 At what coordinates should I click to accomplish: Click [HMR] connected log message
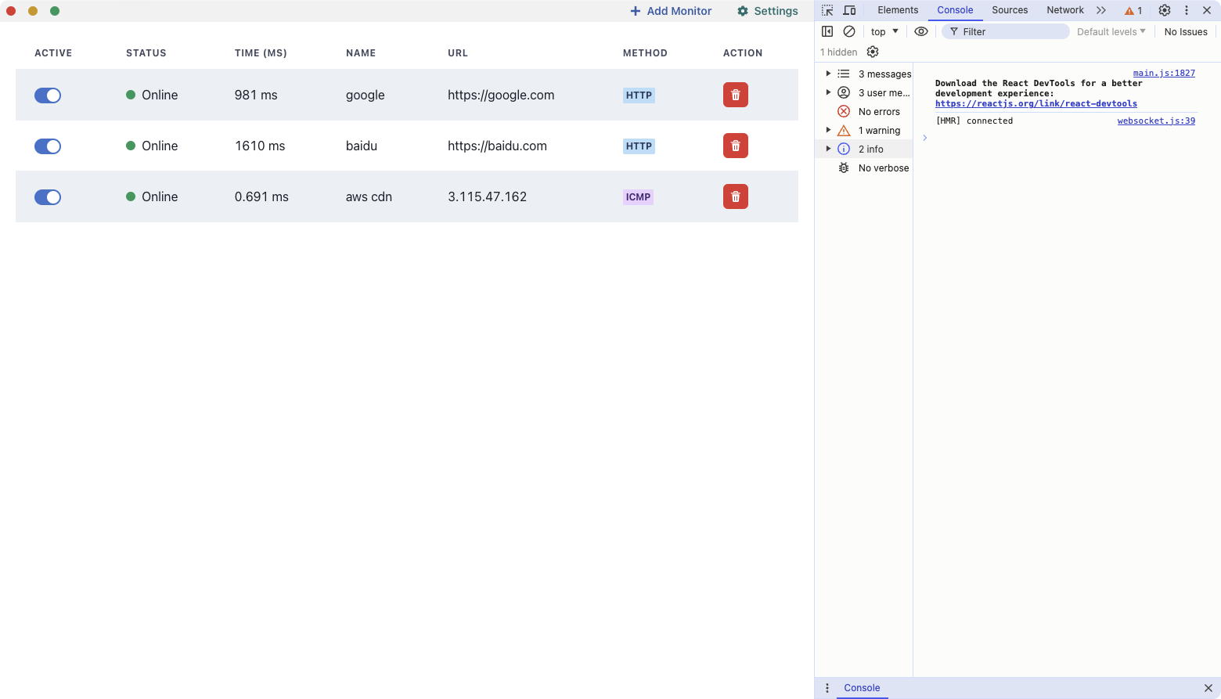click(974, 121)
